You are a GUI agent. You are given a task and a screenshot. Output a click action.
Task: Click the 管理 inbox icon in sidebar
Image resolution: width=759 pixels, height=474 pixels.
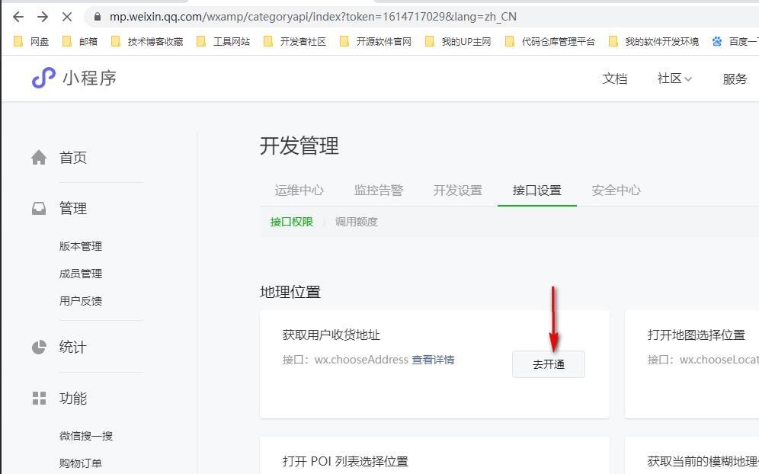point(39,207)
